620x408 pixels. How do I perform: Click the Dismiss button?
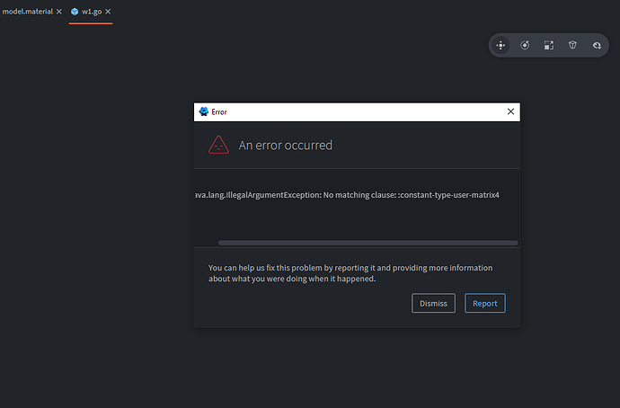pyautogui.click(x=433, y=304)
